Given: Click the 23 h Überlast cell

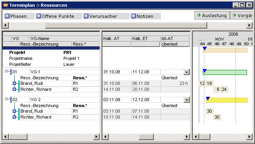Looking at the screenshot, I should point(175,83).
